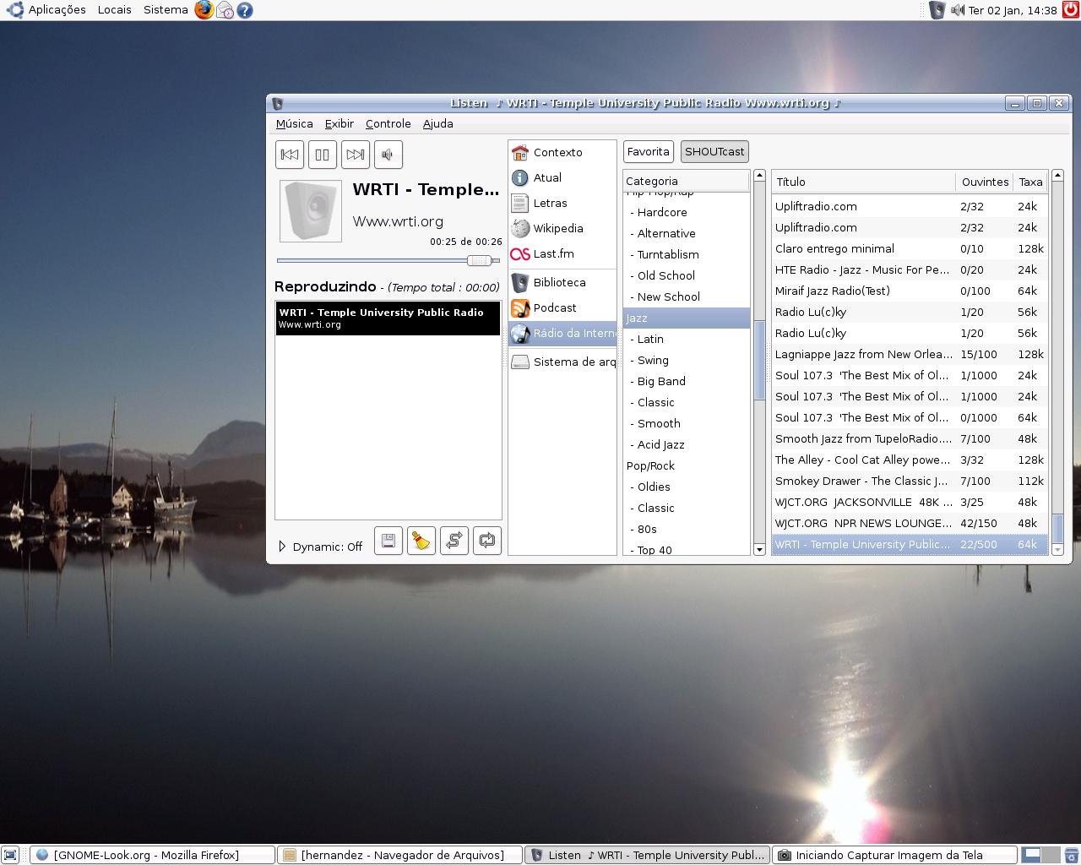Open the Controle menu
1081x865 pixels.
[388, 123]
